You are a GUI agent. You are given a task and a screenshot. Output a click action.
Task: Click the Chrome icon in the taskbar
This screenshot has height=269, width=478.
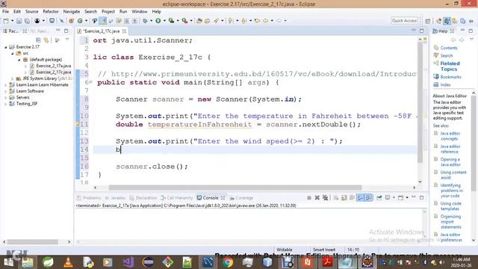pyautogui.click(x=227, y=262)
